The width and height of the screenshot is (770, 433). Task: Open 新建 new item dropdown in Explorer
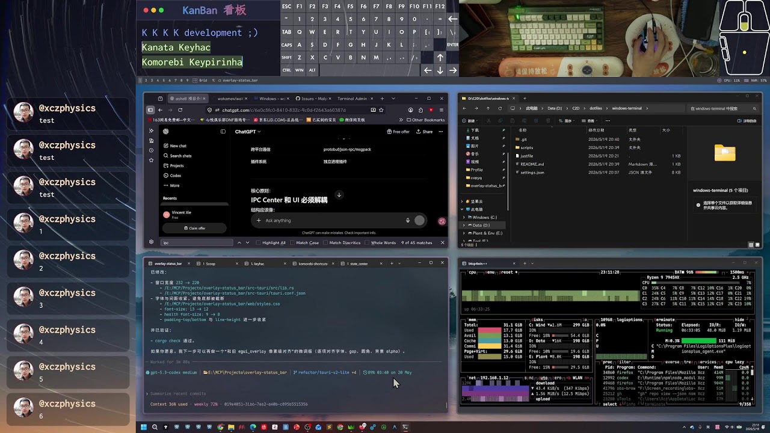tap(470, 120)
